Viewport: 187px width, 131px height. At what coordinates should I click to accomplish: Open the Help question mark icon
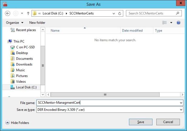[179, 23]
